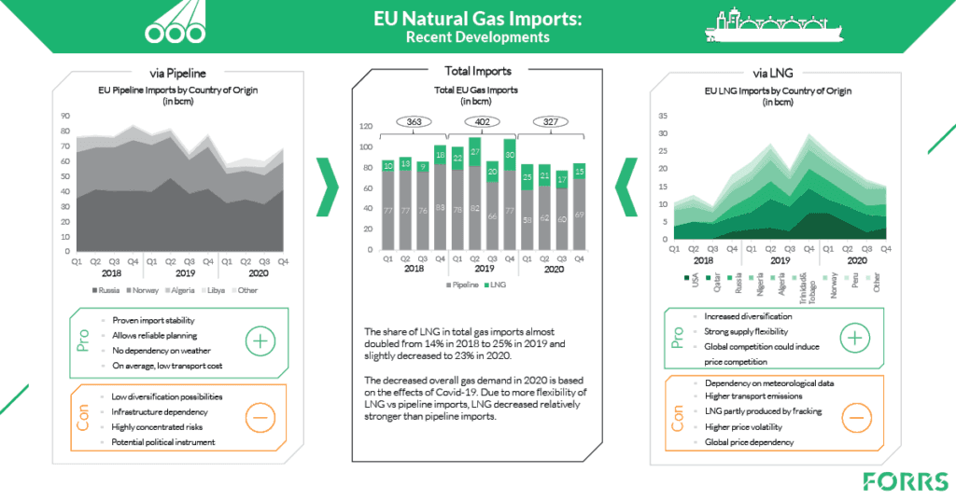Click the green LNG legend swatch
The image size is (956, 500).
click(489, 283)
